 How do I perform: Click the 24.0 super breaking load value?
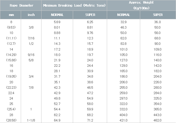(90, 60)
